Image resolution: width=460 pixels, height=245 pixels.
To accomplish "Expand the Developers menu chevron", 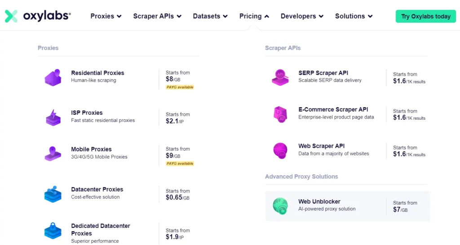I will [x=321, y=17].
